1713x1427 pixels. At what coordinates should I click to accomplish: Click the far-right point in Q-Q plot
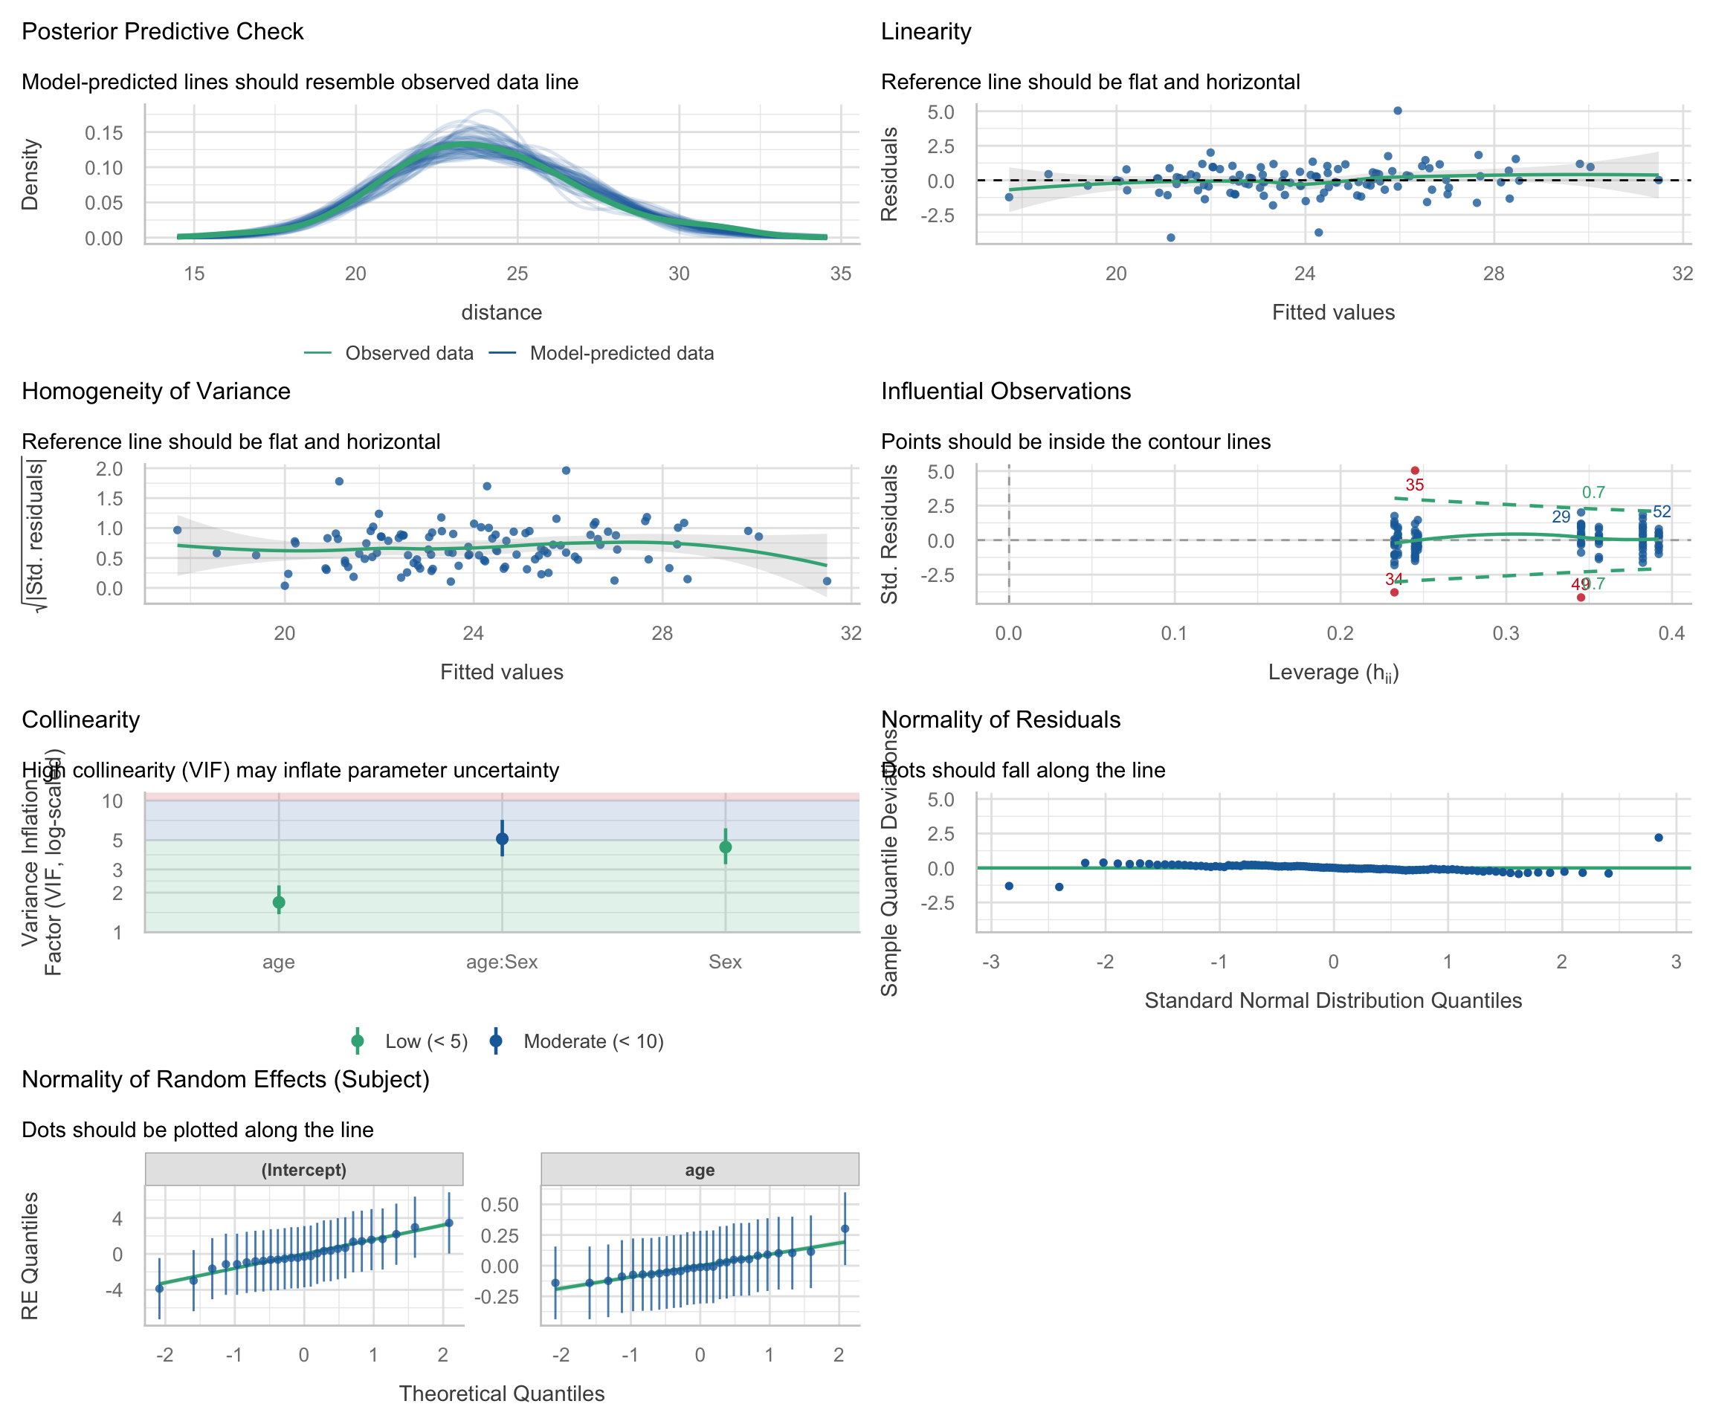(x=1658, y=838)
